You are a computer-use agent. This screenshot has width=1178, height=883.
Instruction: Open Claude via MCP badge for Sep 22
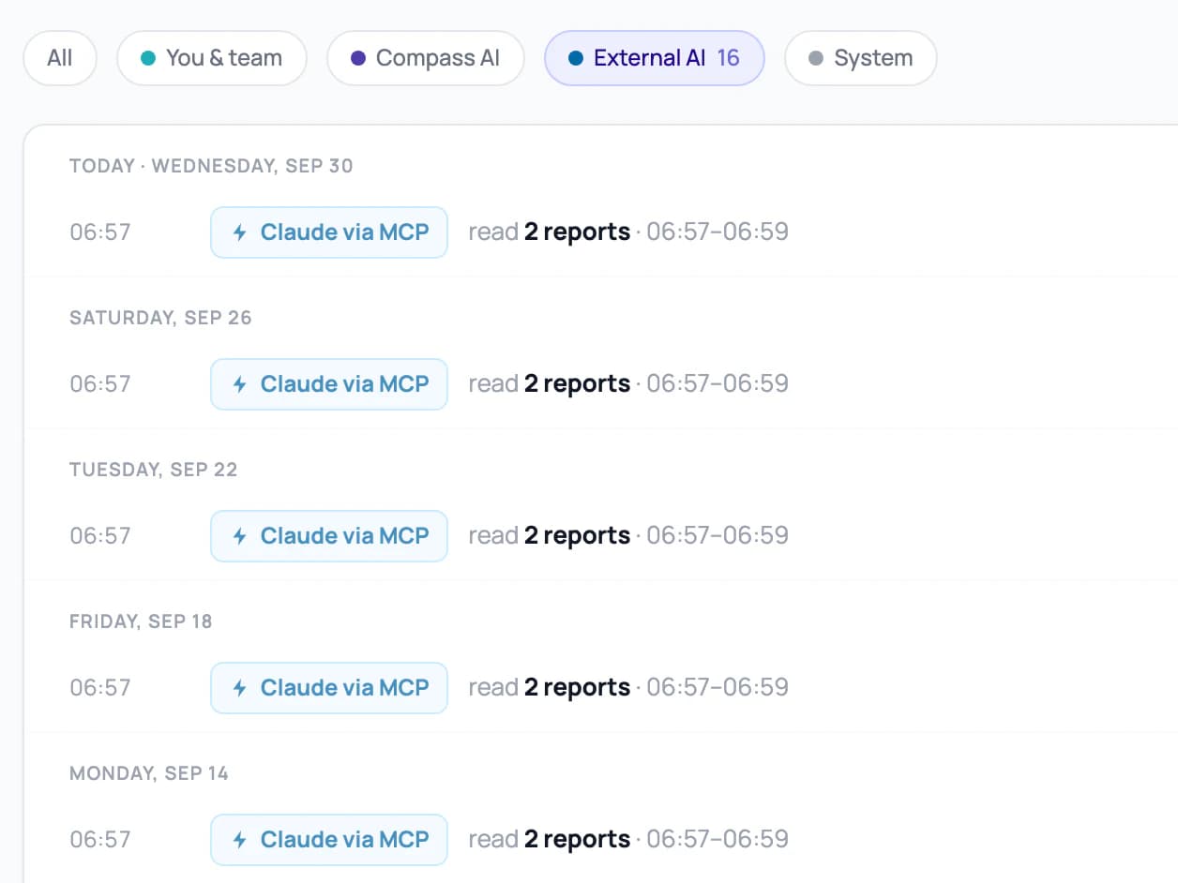pos(329,535)
